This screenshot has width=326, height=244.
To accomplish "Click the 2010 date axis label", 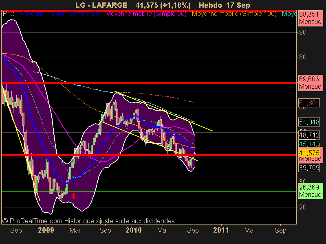I will (134, 230).
